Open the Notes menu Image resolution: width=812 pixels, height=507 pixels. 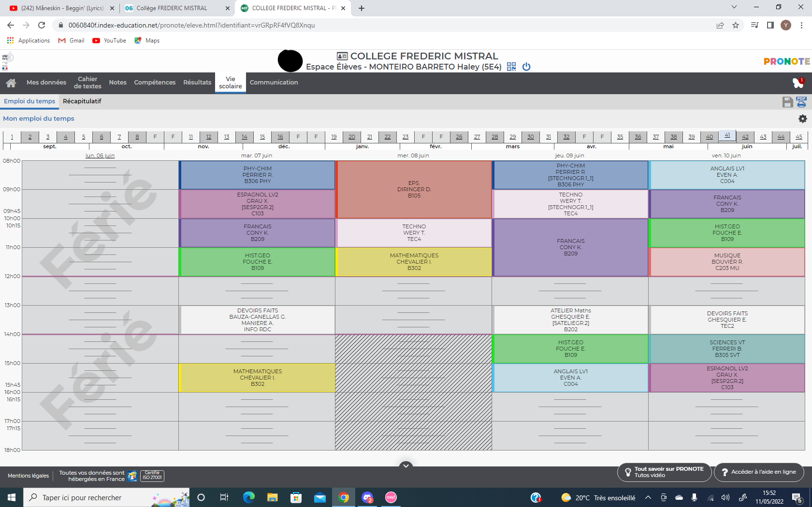117,83
